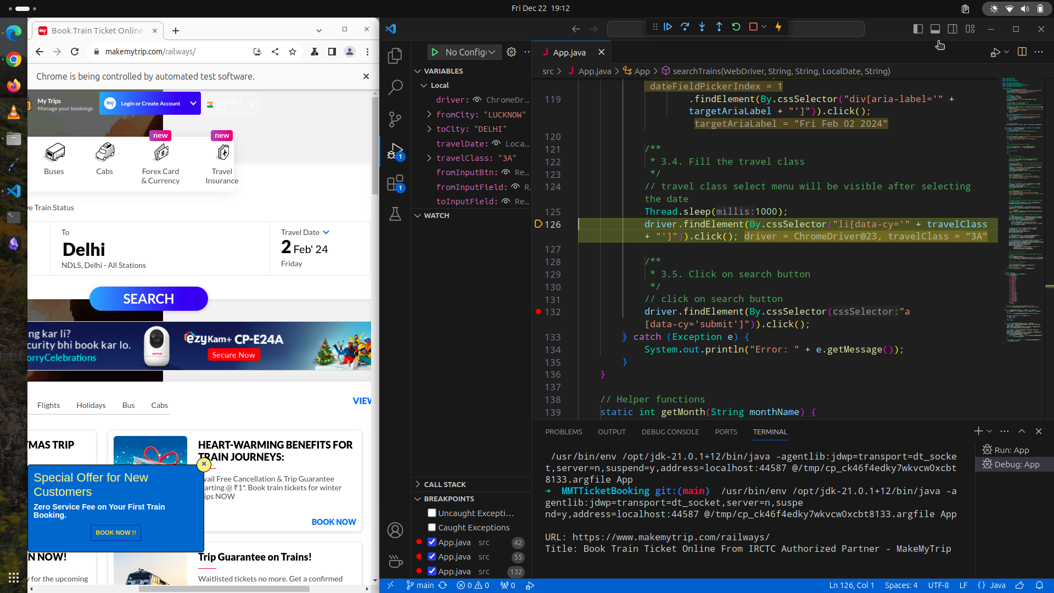Screen dimensions: 1054x593
Task: Open the Source Control sidebar view
Action: pos(395,119)
